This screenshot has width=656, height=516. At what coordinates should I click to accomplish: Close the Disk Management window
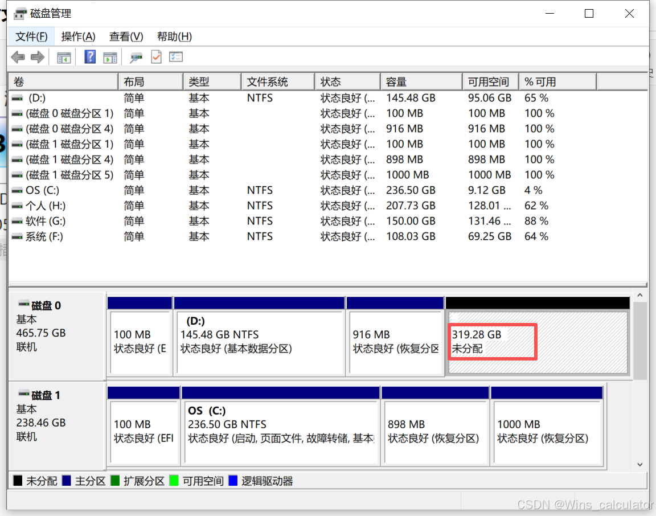629,14
